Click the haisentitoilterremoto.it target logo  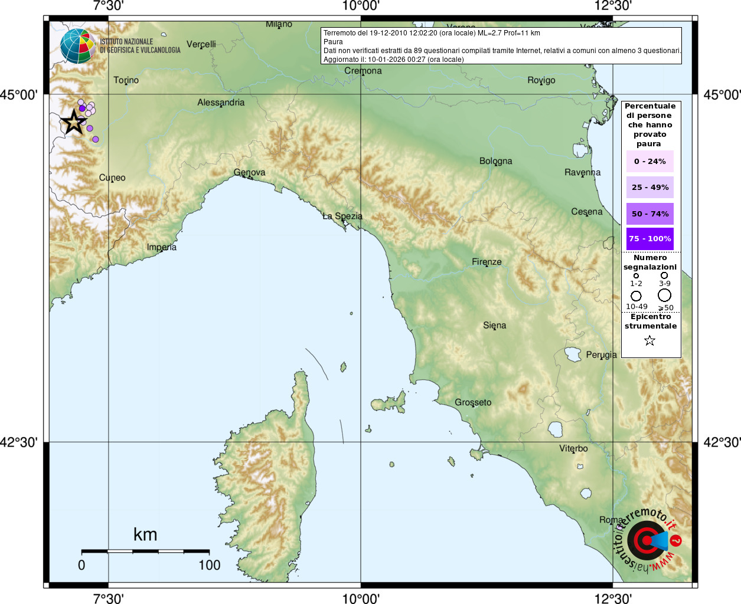(648, 540)
